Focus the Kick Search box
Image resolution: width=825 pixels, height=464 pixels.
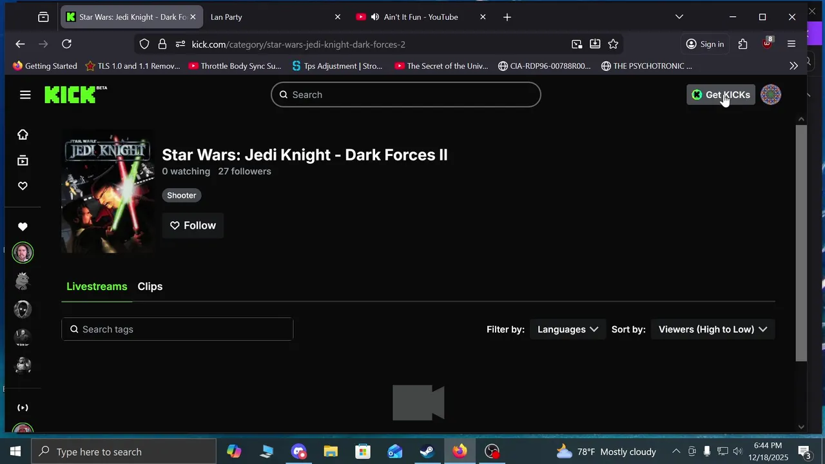pos(405,95)
